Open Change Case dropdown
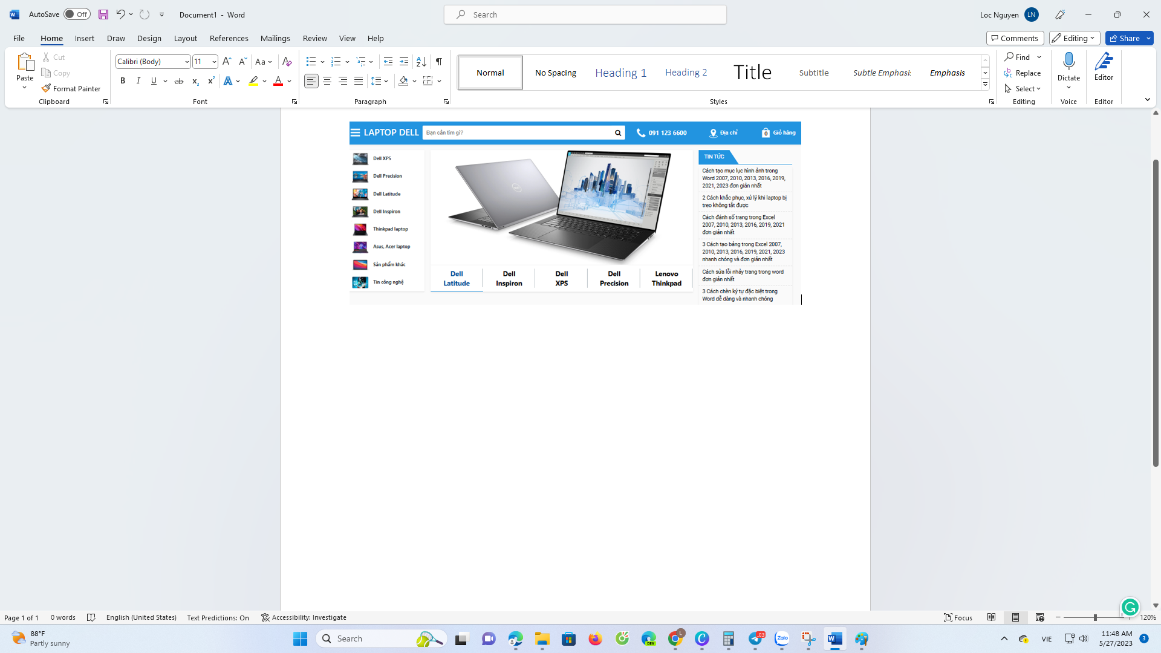Viewport: 1161px width, 653px height. coord(264,62)
